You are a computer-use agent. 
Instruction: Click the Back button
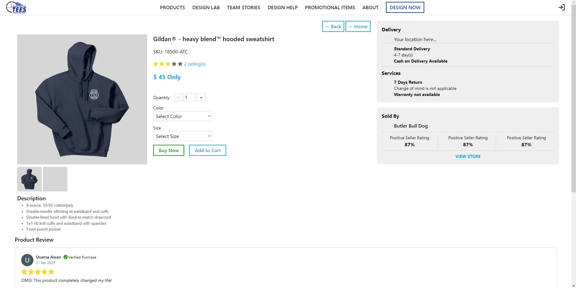click(333, 26)
